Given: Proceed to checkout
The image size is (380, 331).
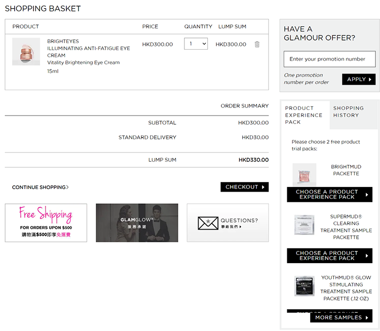Looking at the screenshot, I should tap(245, 187).
